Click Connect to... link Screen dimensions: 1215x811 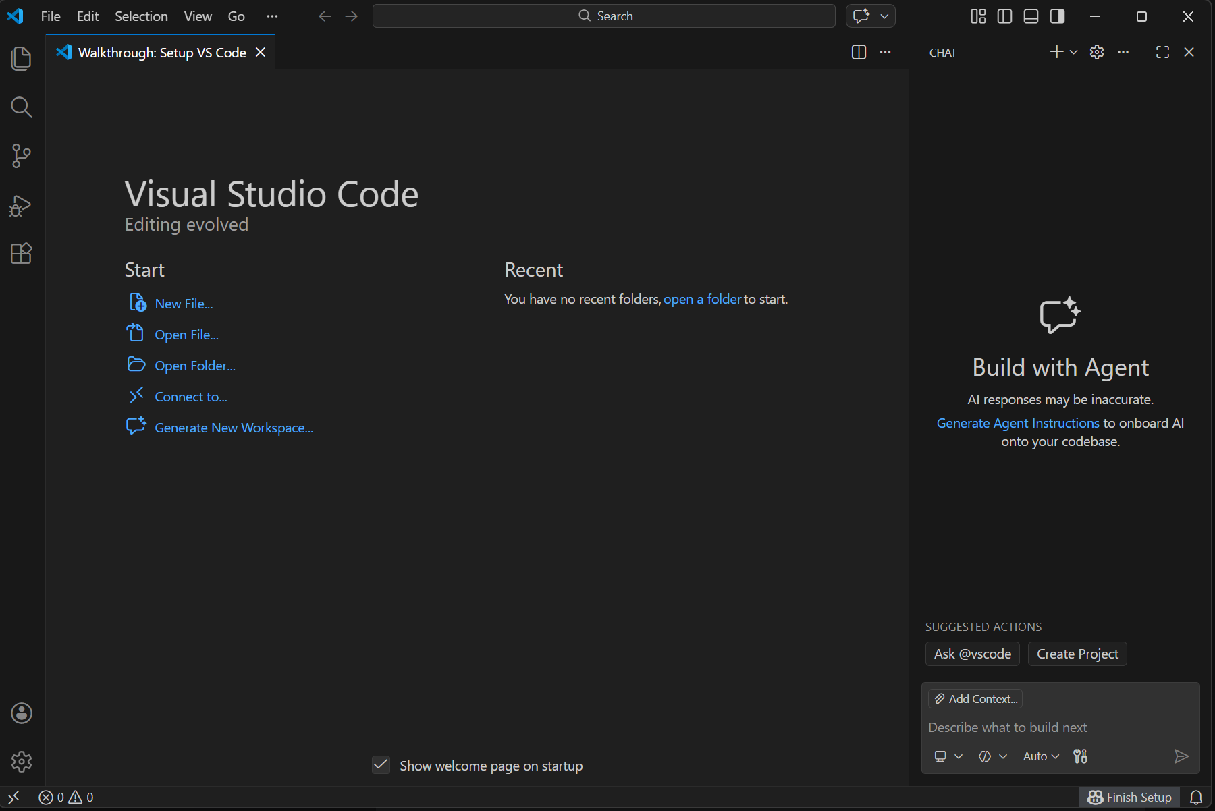pos(191,397)
